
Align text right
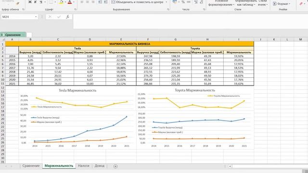tap(93, 2)
